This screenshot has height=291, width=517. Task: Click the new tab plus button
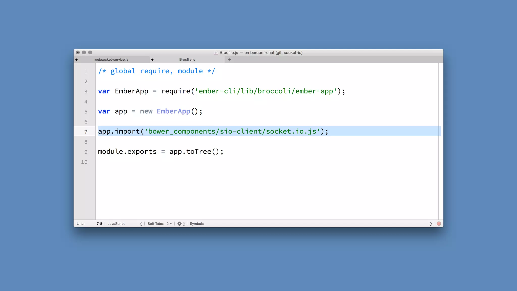point(229,60)
